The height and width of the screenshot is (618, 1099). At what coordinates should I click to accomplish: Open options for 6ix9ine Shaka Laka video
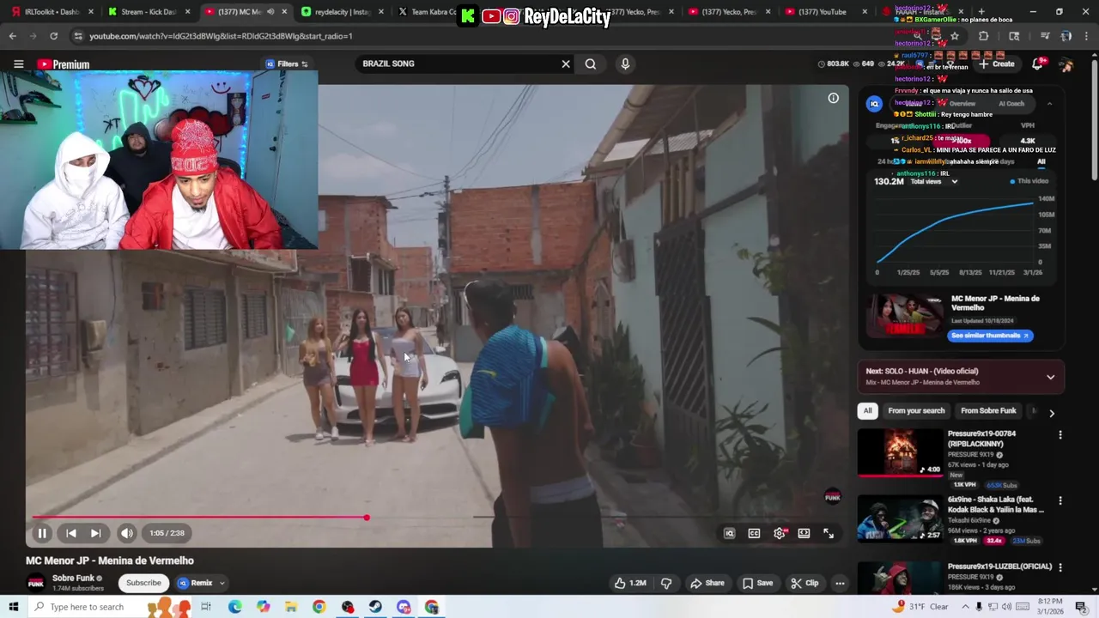1060,501
